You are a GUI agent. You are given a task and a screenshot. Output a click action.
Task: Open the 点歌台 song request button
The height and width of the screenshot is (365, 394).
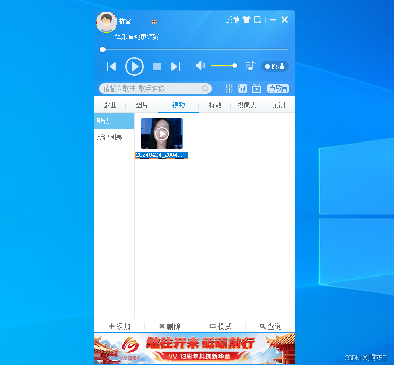click(x=278, y=88)
